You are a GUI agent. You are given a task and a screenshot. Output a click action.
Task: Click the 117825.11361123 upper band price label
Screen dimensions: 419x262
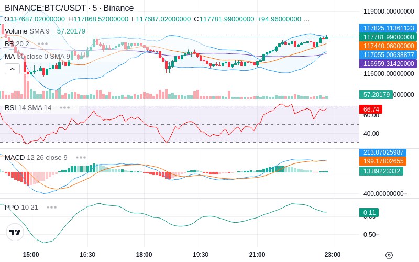pyautogui.click(x=388, y=28)
